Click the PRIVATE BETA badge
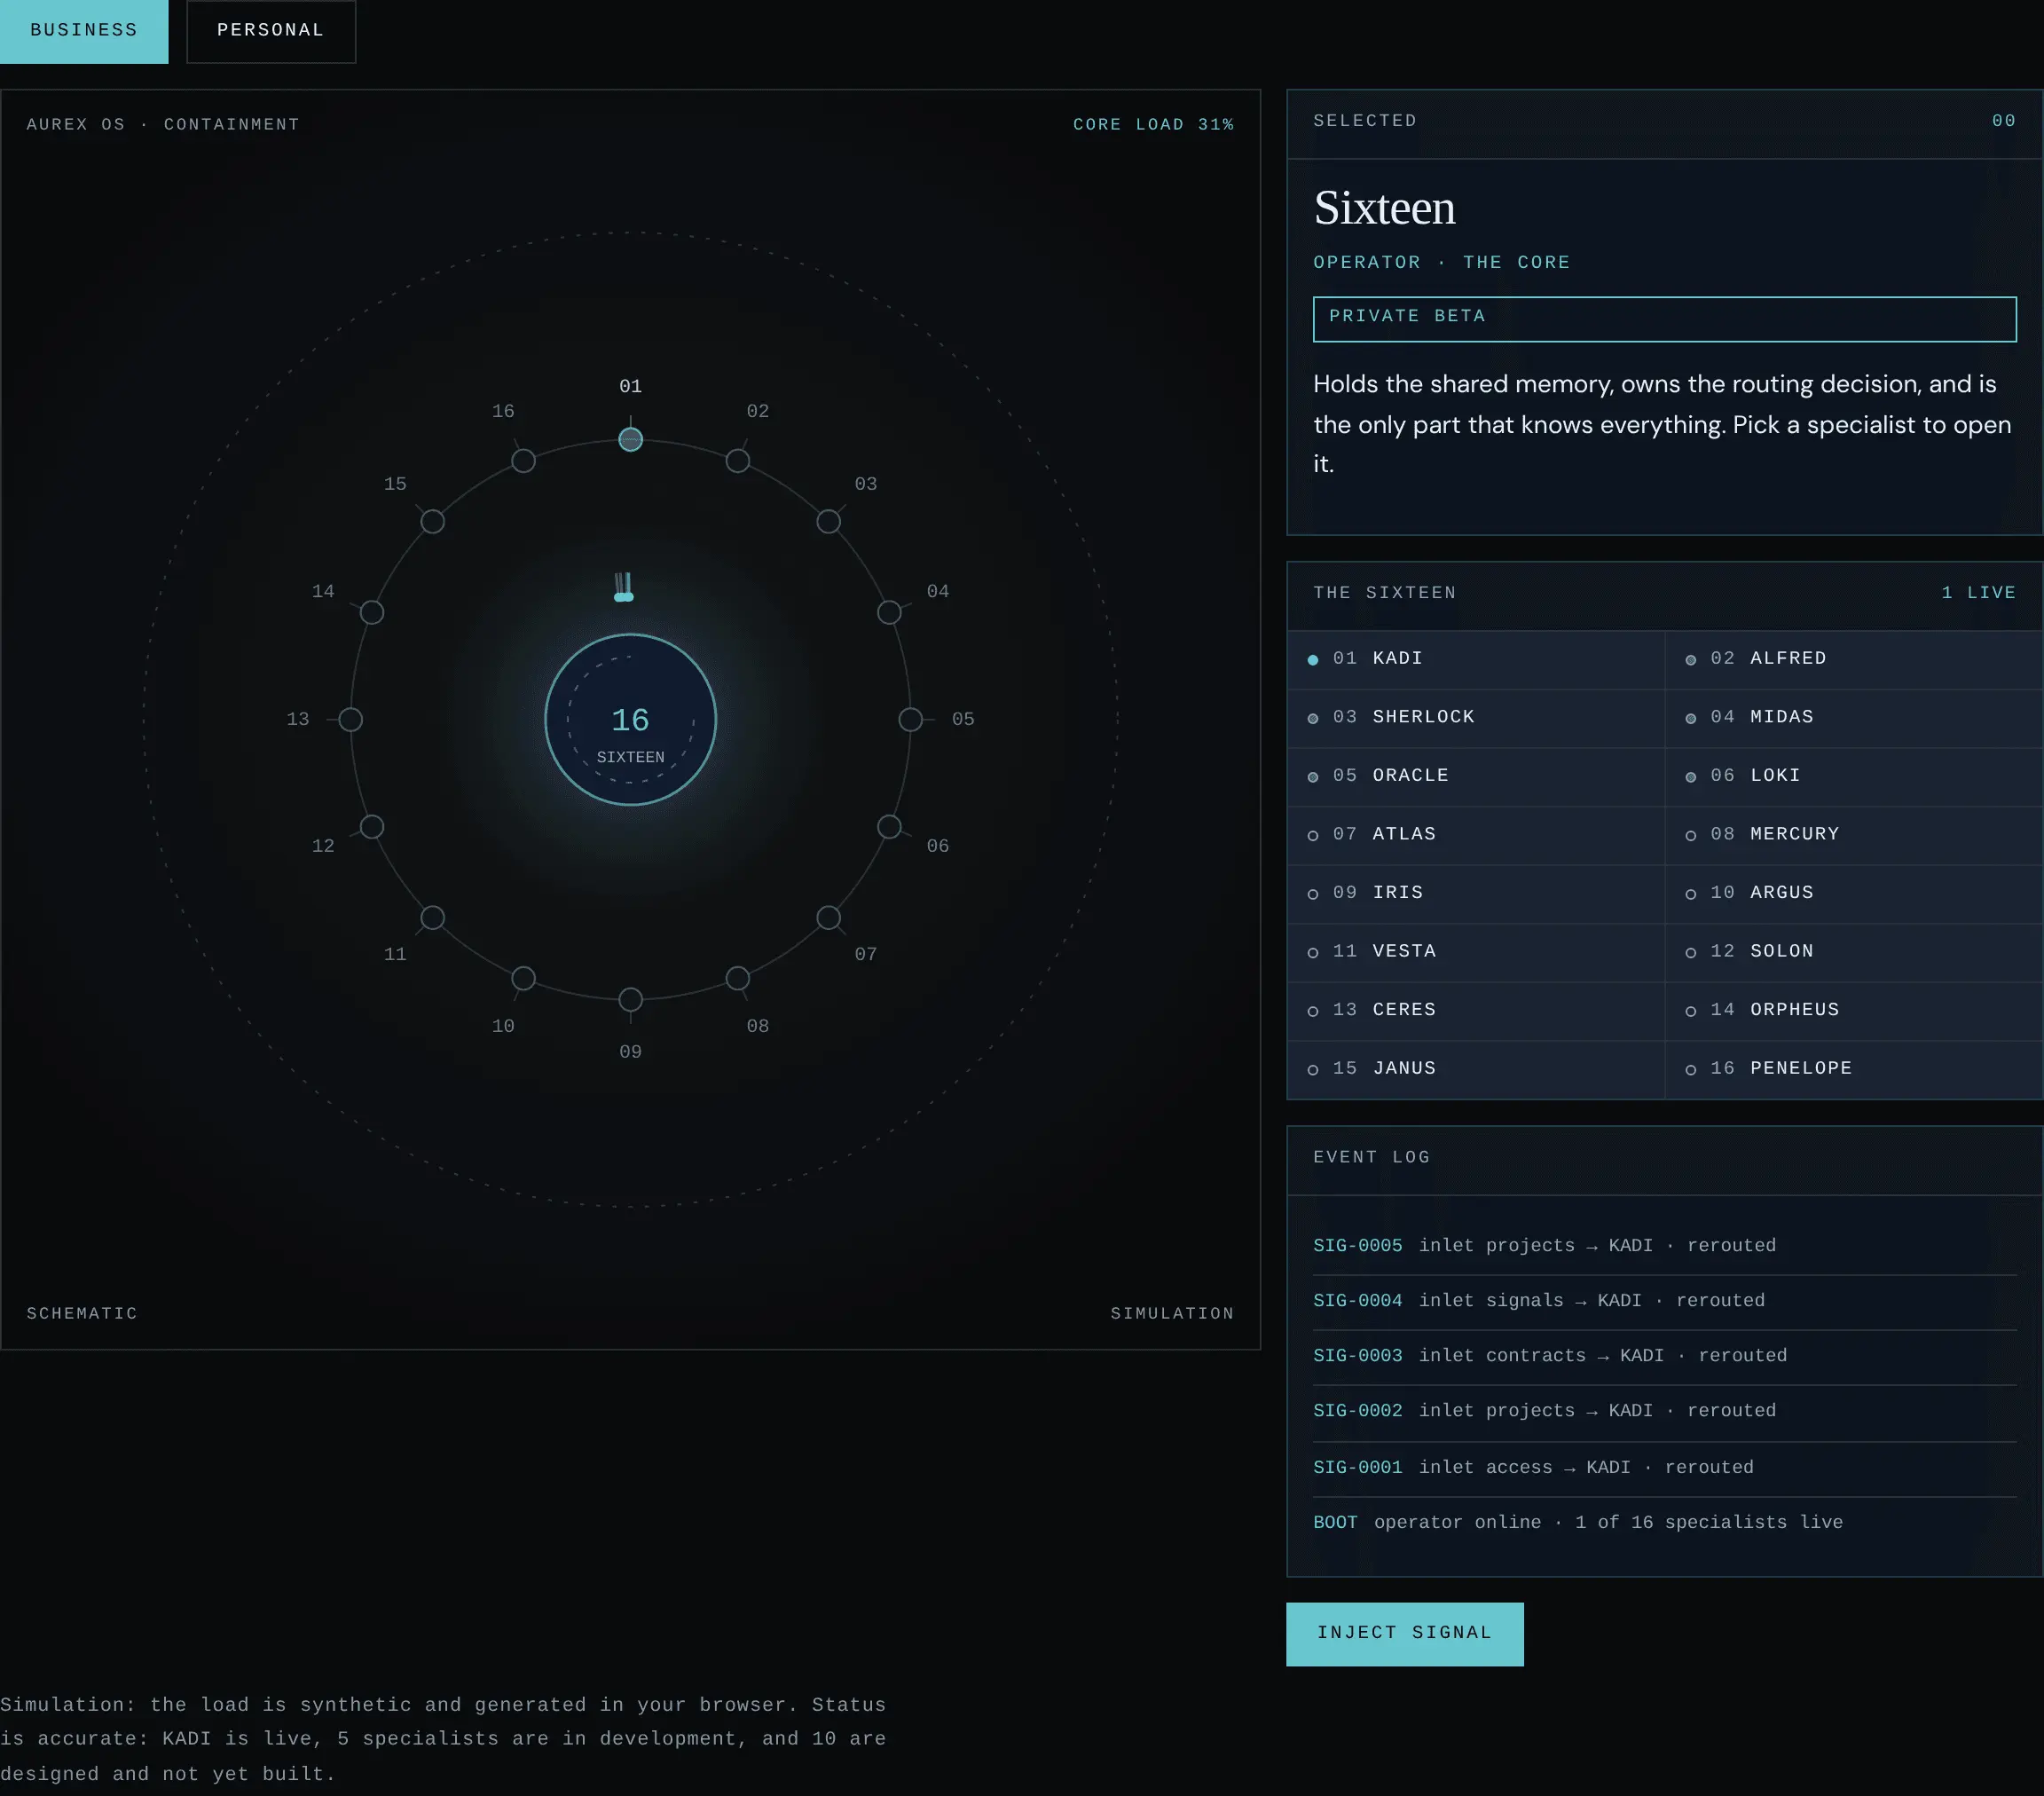Screen dimensions: 2044x1796 point(1664,319)
